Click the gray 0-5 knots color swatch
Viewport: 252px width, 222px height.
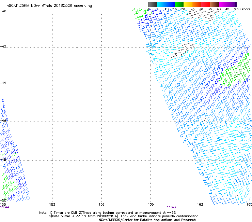click(153, 4)
